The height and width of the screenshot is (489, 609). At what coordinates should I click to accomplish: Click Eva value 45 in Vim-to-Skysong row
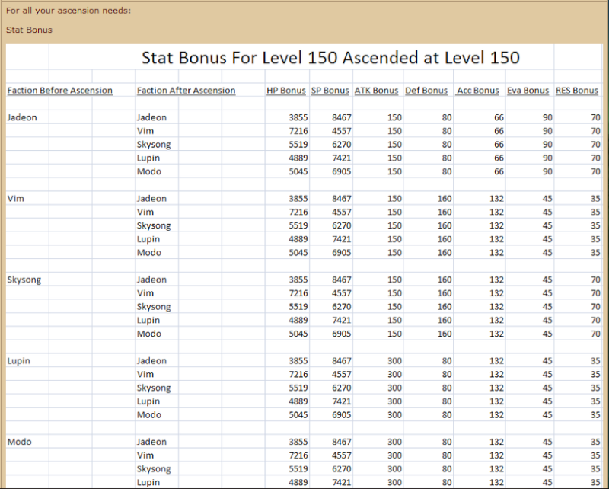click(547, 226)
